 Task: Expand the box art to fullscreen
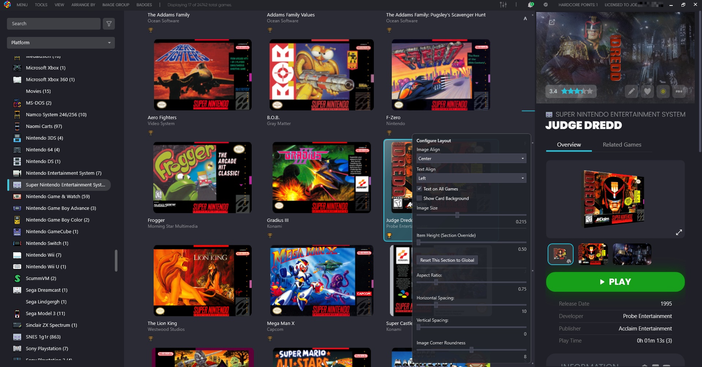679,232
